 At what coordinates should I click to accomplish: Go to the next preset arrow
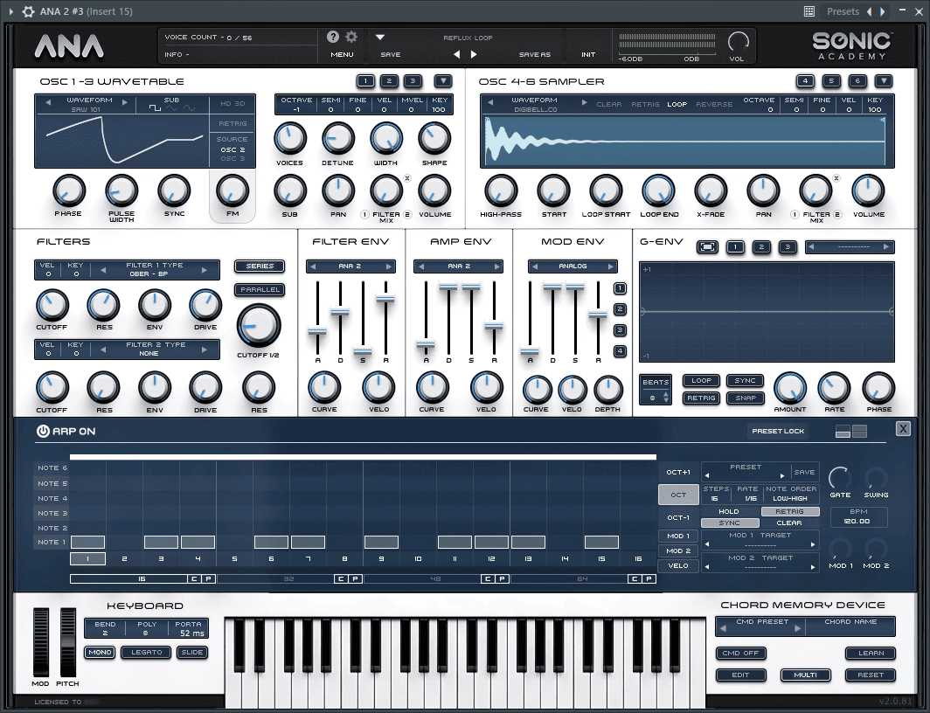[x=474, y=54]
